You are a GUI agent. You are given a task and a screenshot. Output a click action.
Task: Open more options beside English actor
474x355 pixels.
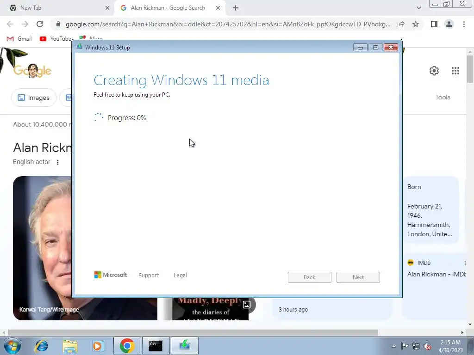pos(58,162)
